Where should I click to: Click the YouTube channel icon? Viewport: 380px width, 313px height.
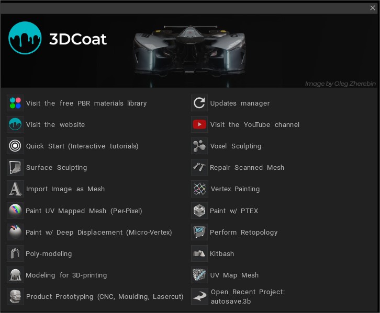point(199,124)
